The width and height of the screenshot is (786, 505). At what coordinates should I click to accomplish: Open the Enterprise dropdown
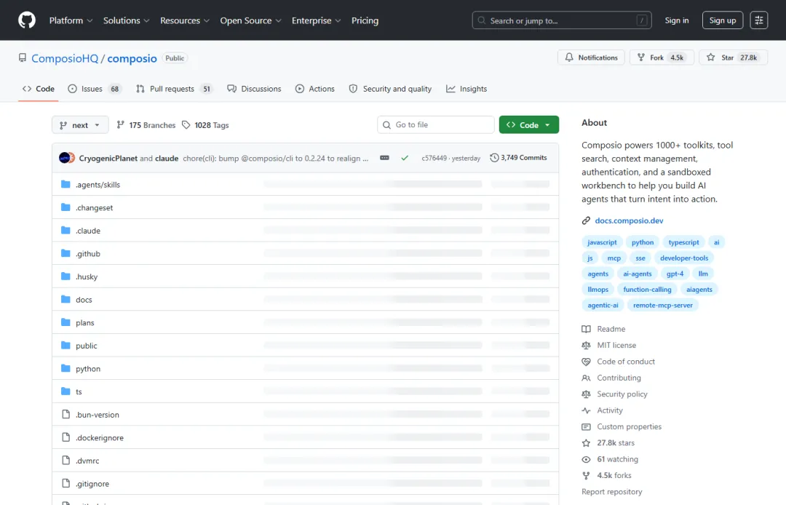click(x=317, y=20)
